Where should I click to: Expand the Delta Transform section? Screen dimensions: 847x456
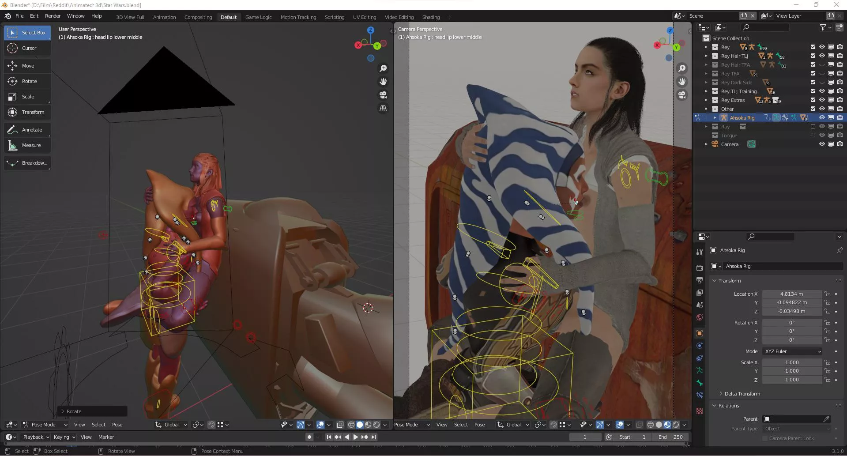point(742,394)
